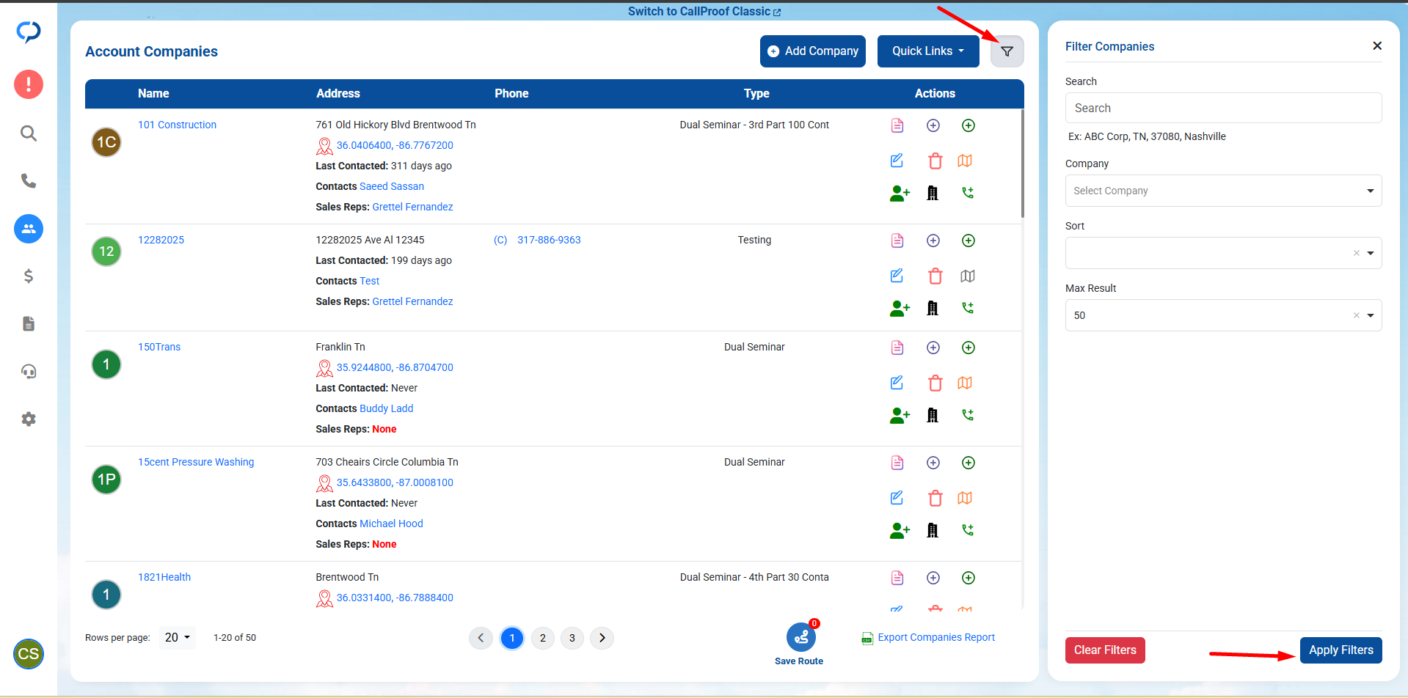Open contact Michael Hood link

tap(391, 523)
